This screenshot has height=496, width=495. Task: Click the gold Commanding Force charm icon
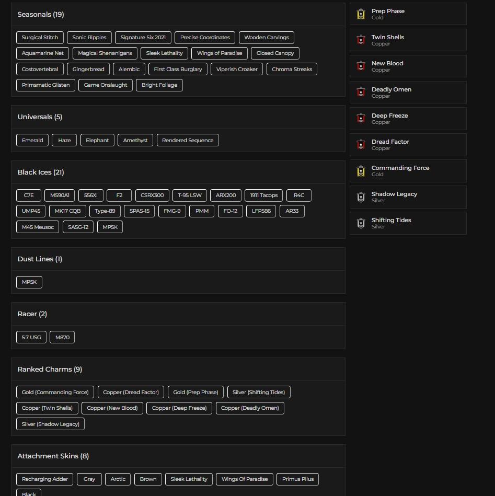tap(361, 171)
